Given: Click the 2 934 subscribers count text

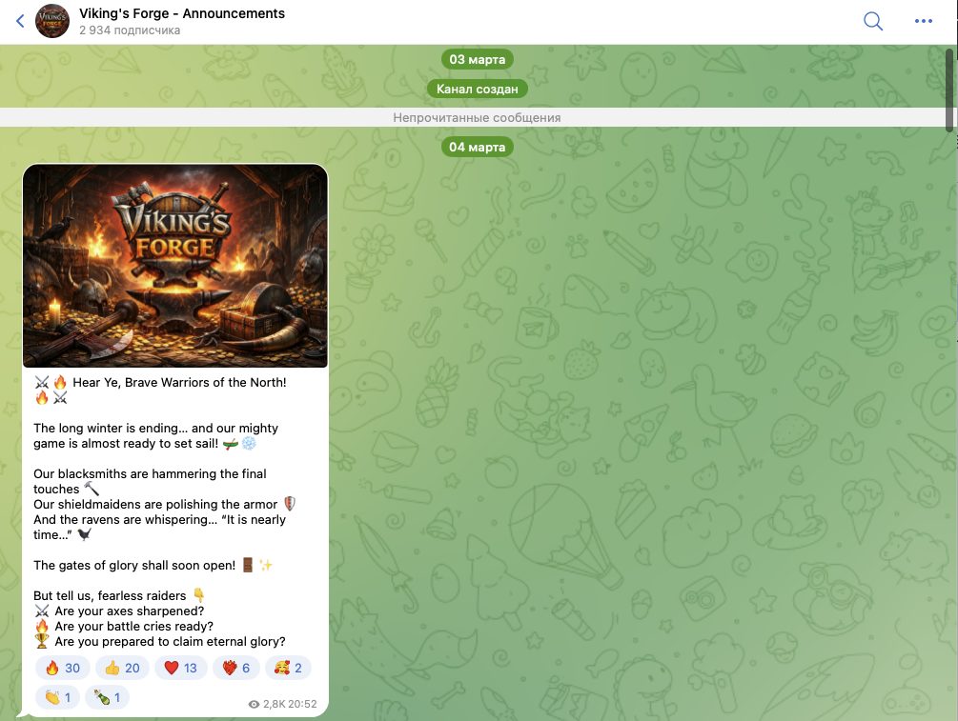Looking at the screenshot, I should click(x=130, y=30).
